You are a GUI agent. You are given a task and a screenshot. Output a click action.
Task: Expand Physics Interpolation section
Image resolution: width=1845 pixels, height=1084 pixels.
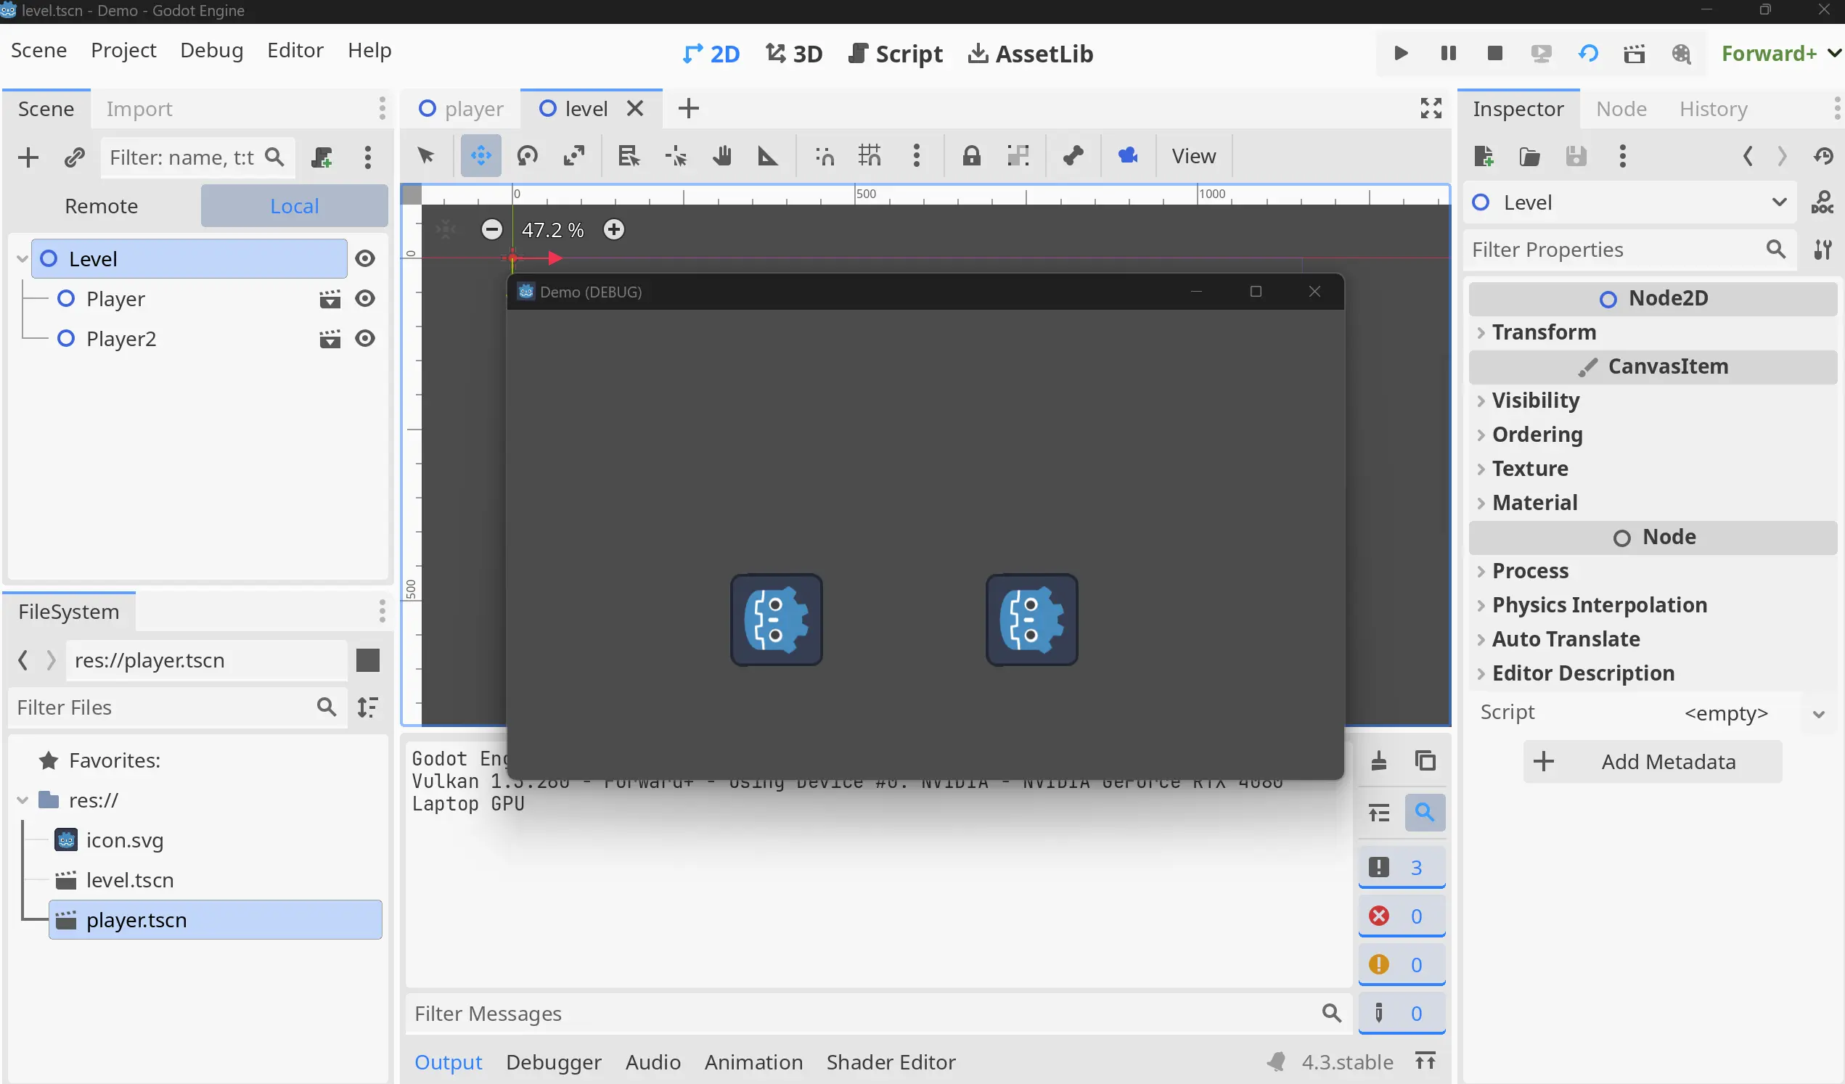(x=1653, y=605)
